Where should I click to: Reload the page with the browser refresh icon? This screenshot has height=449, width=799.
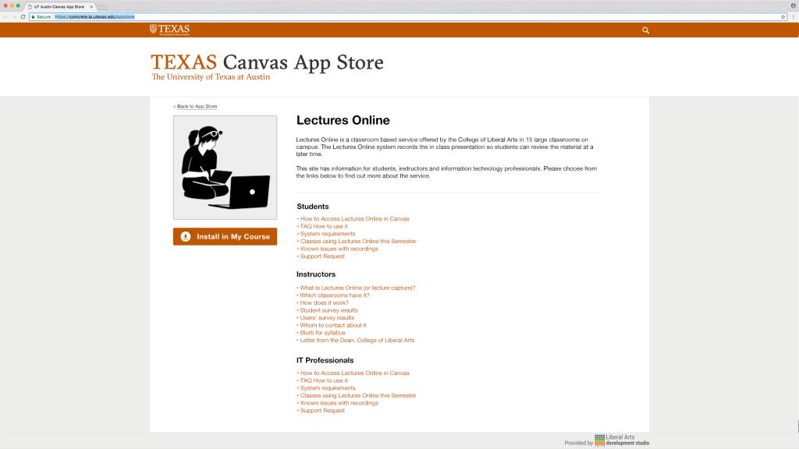[x=23, y=16]
